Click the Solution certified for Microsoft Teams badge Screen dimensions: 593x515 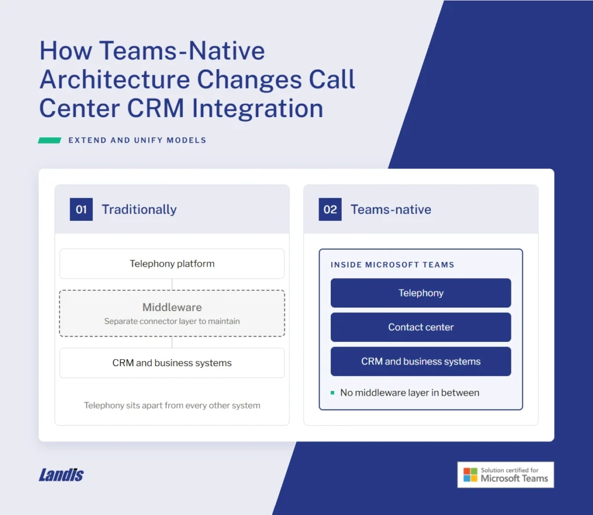505,474
